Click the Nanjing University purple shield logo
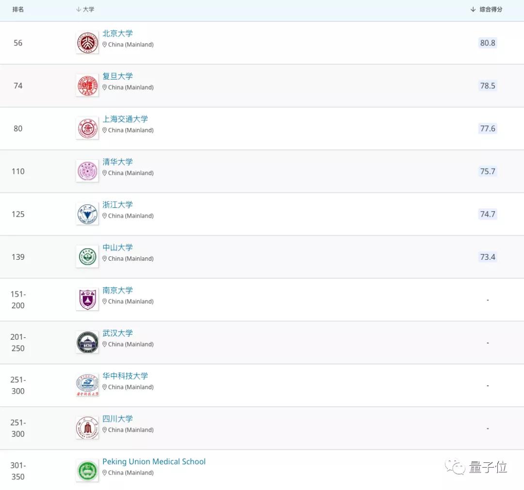Image resolution: width=524 pixels, height=490 pixels. [x=87, y=299]
